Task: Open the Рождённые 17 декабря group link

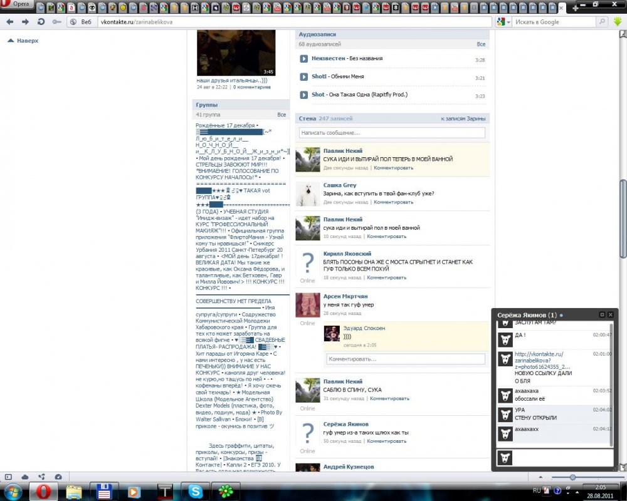Action: [225, 125]
